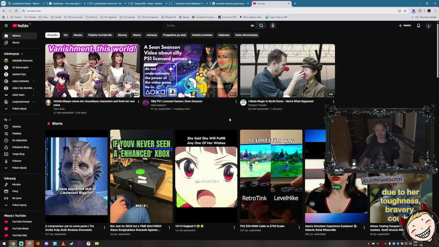Select the Sitcomy filter chip
Image resolution: width=439 pixels, height=247 pixels.
(x=122, y=35)
